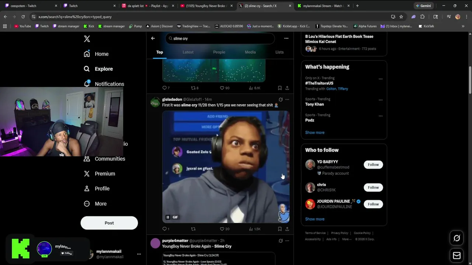Screen dimensions: 472x265
Task: Open the Gemini button in Chrome
Action: [423, 6]
